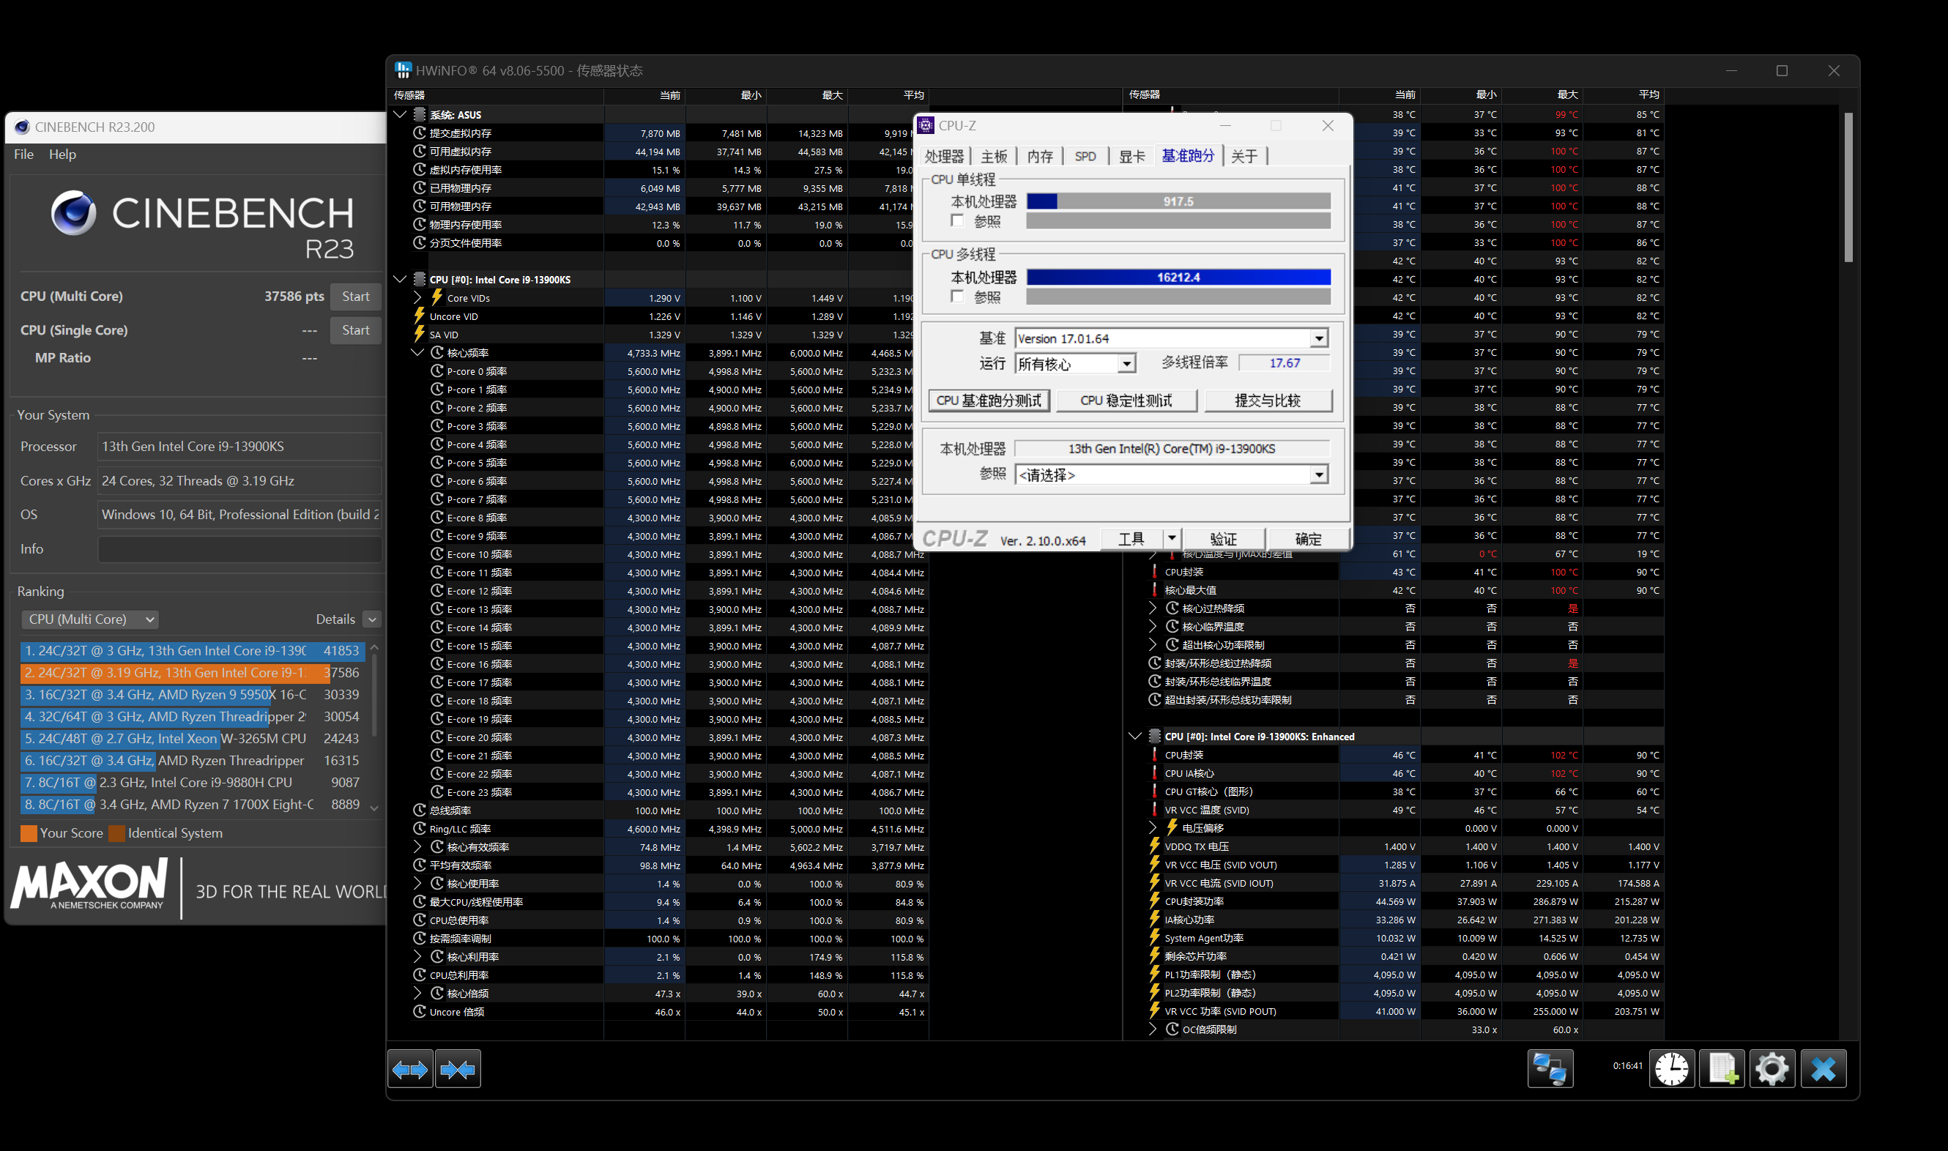Collapse the 核心频率 tree node
The image size is (1948, 1151).
pos(417,353)
